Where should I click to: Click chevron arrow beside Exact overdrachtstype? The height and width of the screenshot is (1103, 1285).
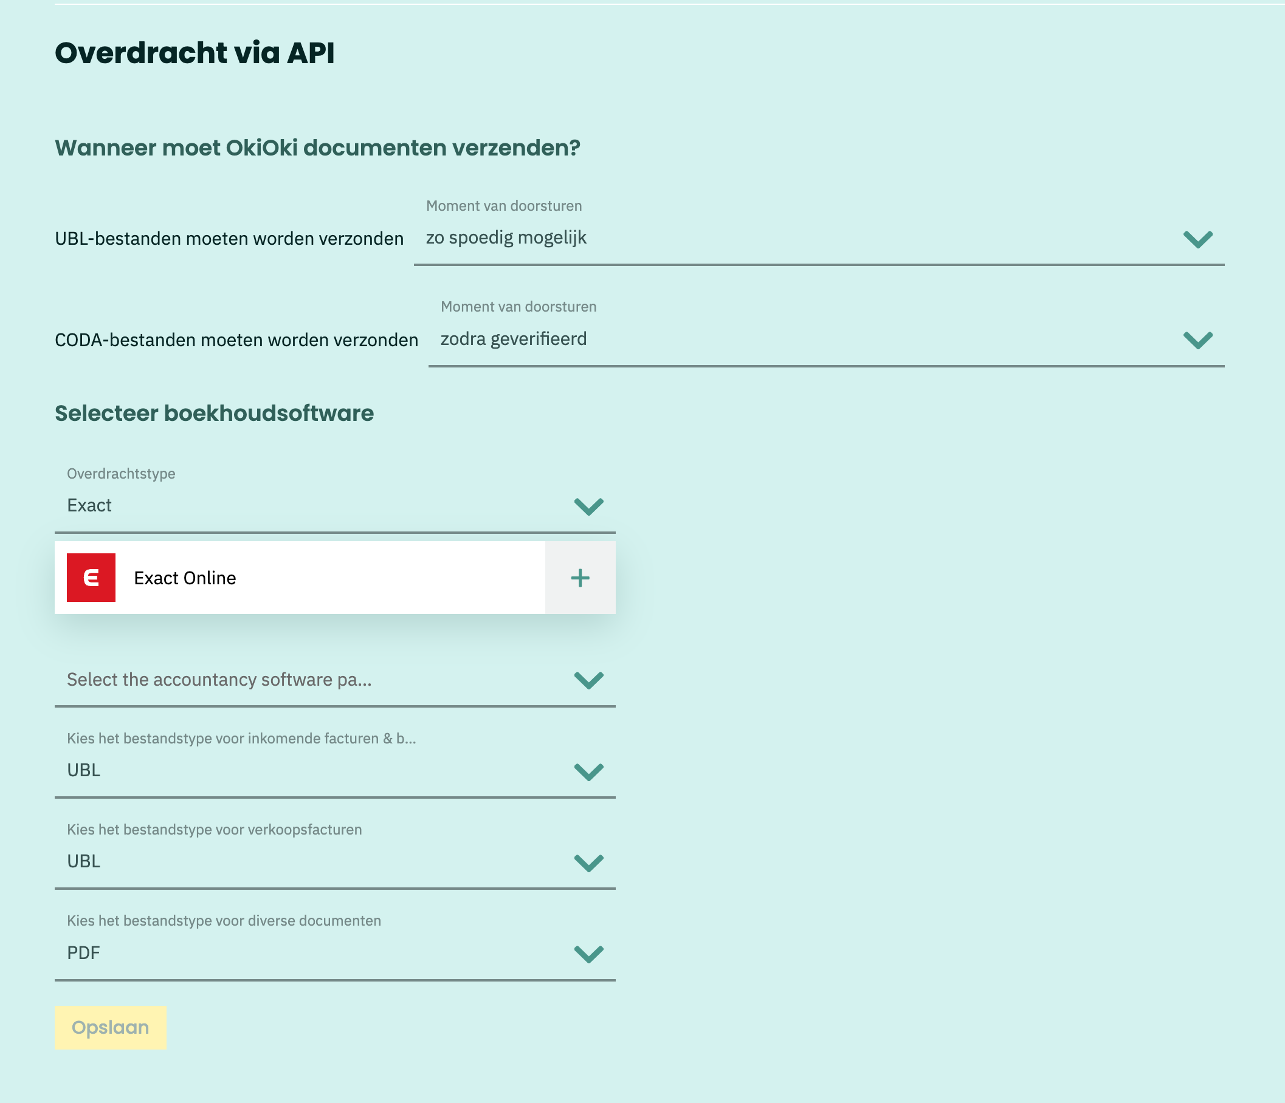click(588, 507)
